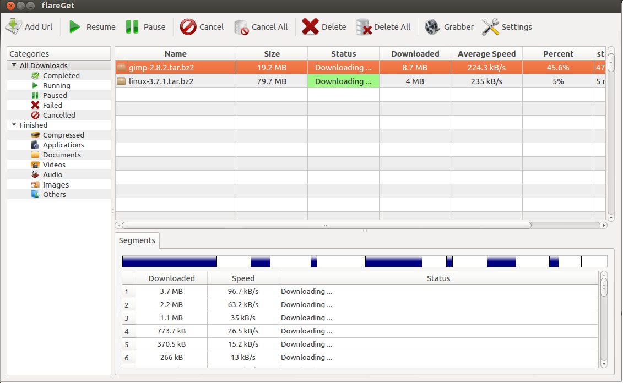Select segment 3 speed 35 kB/s
Image resolution: width=623 pixels, height=383 pixels.
point(243,318)
